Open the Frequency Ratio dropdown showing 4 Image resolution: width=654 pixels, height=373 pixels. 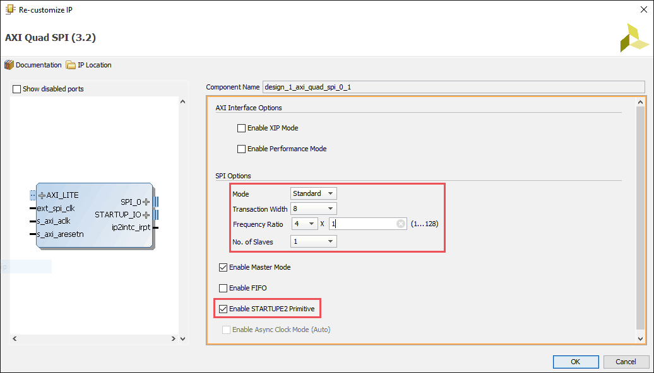[x=304, y=224]
